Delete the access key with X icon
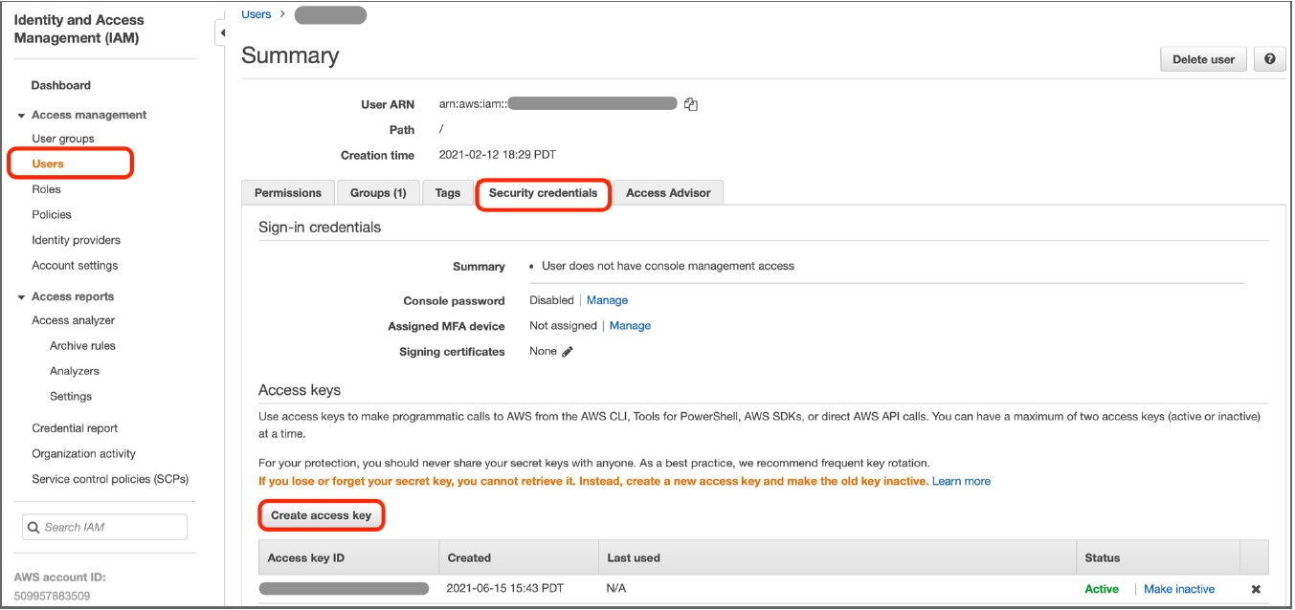Viewport: 1295px width, 610px height. pos(1256,589)
